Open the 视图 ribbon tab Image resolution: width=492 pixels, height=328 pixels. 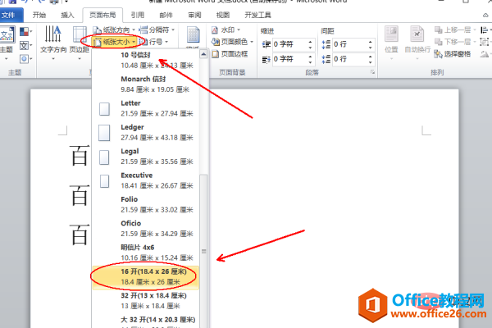pos(223,15)
